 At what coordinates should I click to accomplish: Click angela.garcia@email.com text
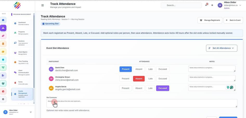68,89
